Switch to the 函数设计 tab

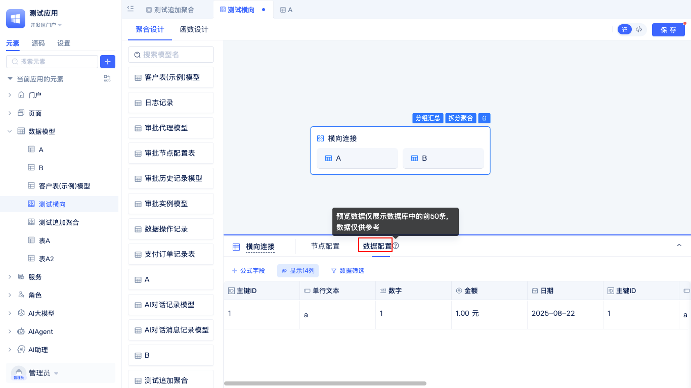pos(194,29)
